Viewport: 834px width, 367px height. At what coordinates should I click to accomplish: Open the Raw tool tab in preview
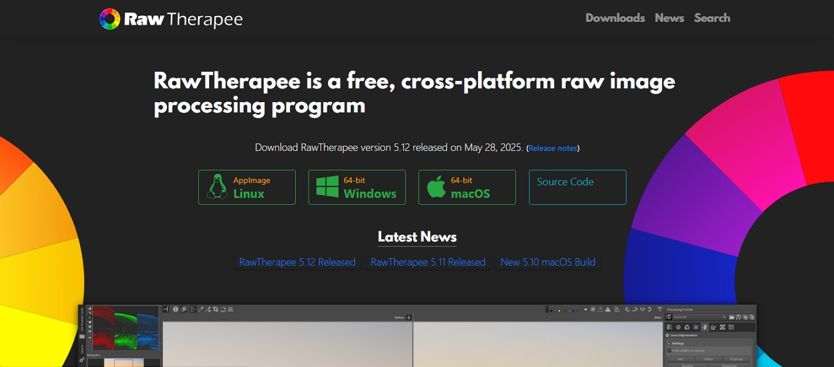click(722, 327)
